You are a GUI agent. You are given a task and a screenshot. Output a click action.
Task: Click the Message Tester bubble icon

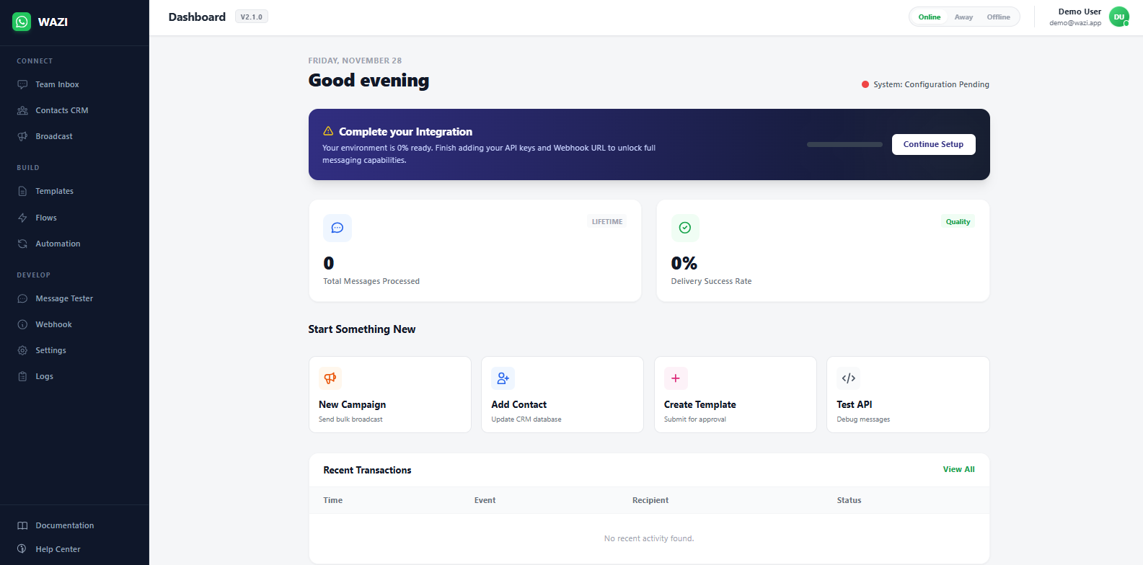click(x=22, y=298)
